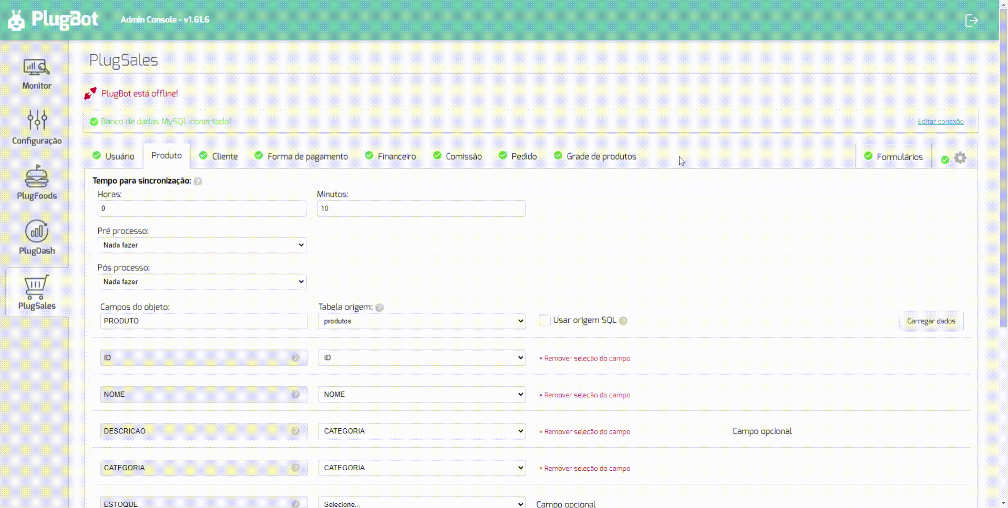Click help icon in DESCRICAO field

point(296,431)
